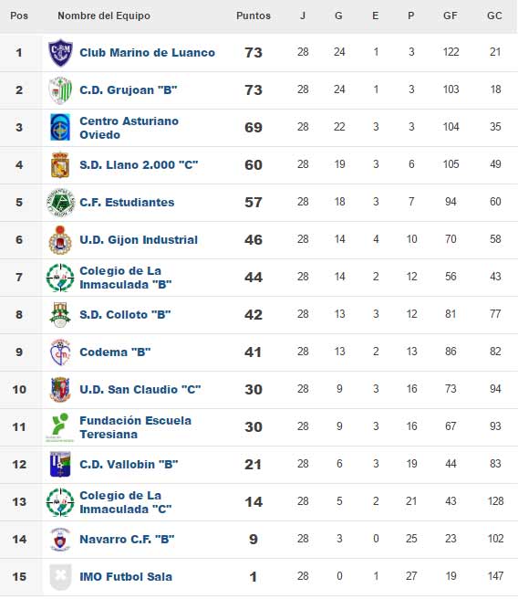Open the Navarro C.F. "B" team link
The height and width of the screenshot is (599, 518).
click(x=127, y=540)
